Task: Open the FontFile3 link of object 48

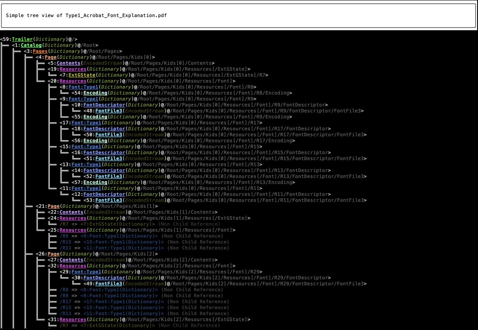Action: [109, 111]
